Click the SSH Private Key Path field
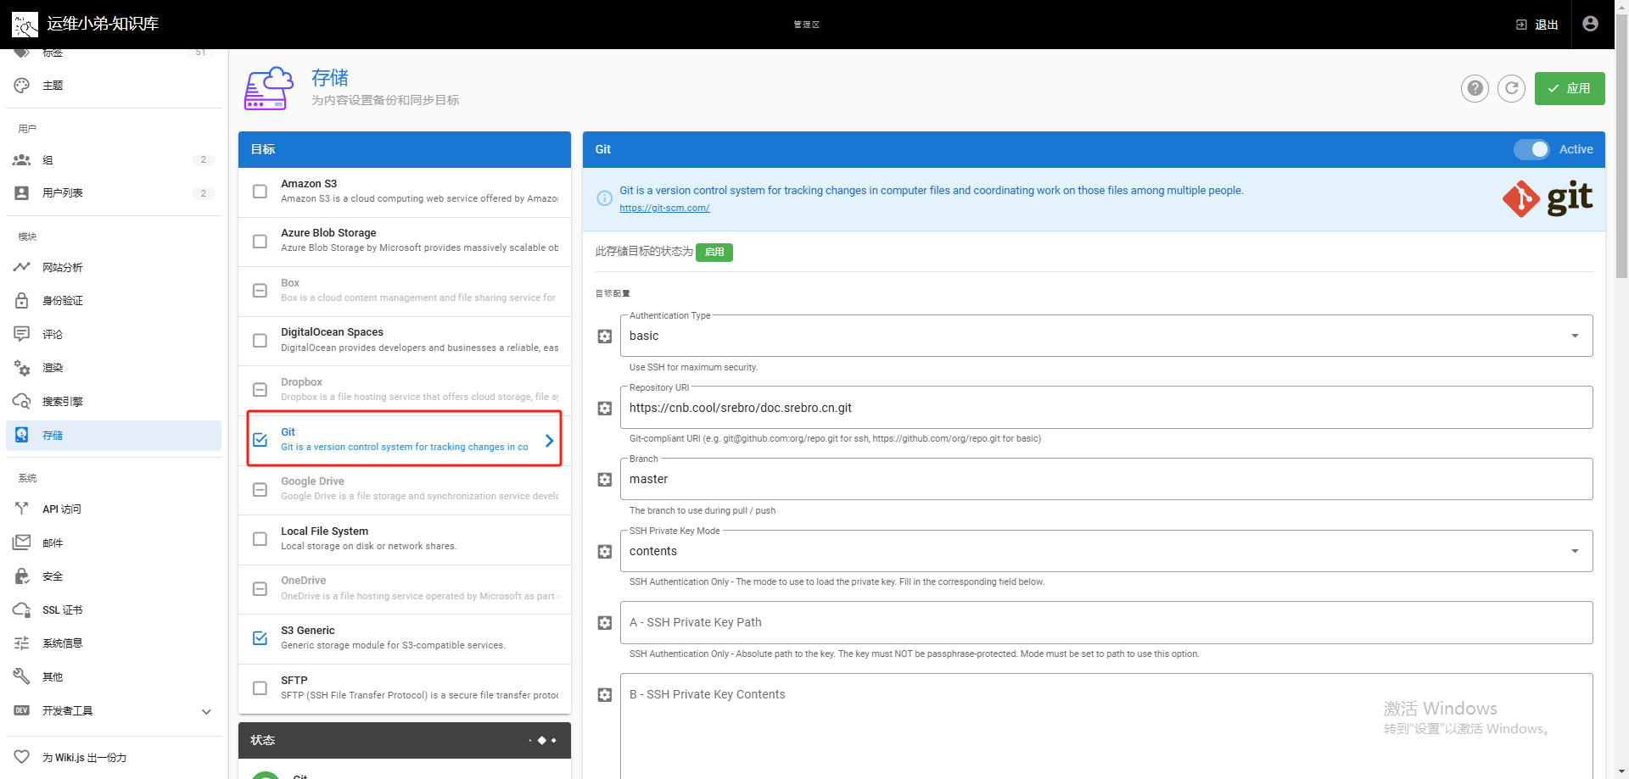 [1106, 623]
